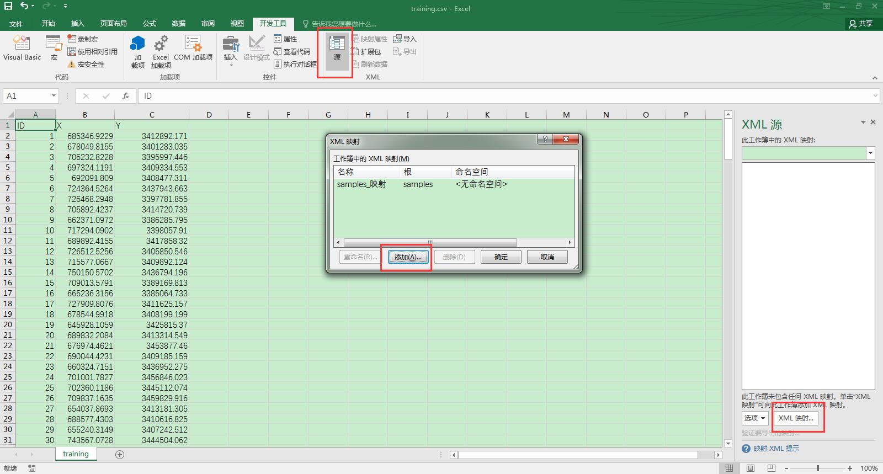Select the training sheet tab
Image resolution: width=883 pixels, height=474 pixels.
pyautogui.click(x=76, y=454)
